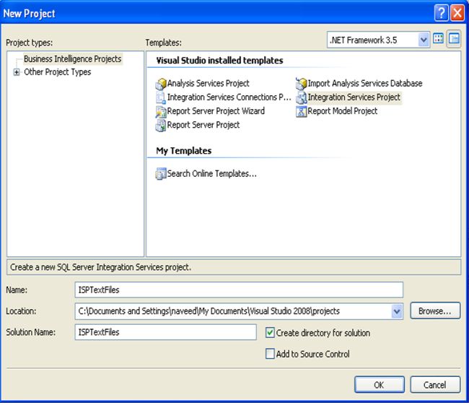
Task: Choose the Integration Services Project icon
Action: click(301, 97)
